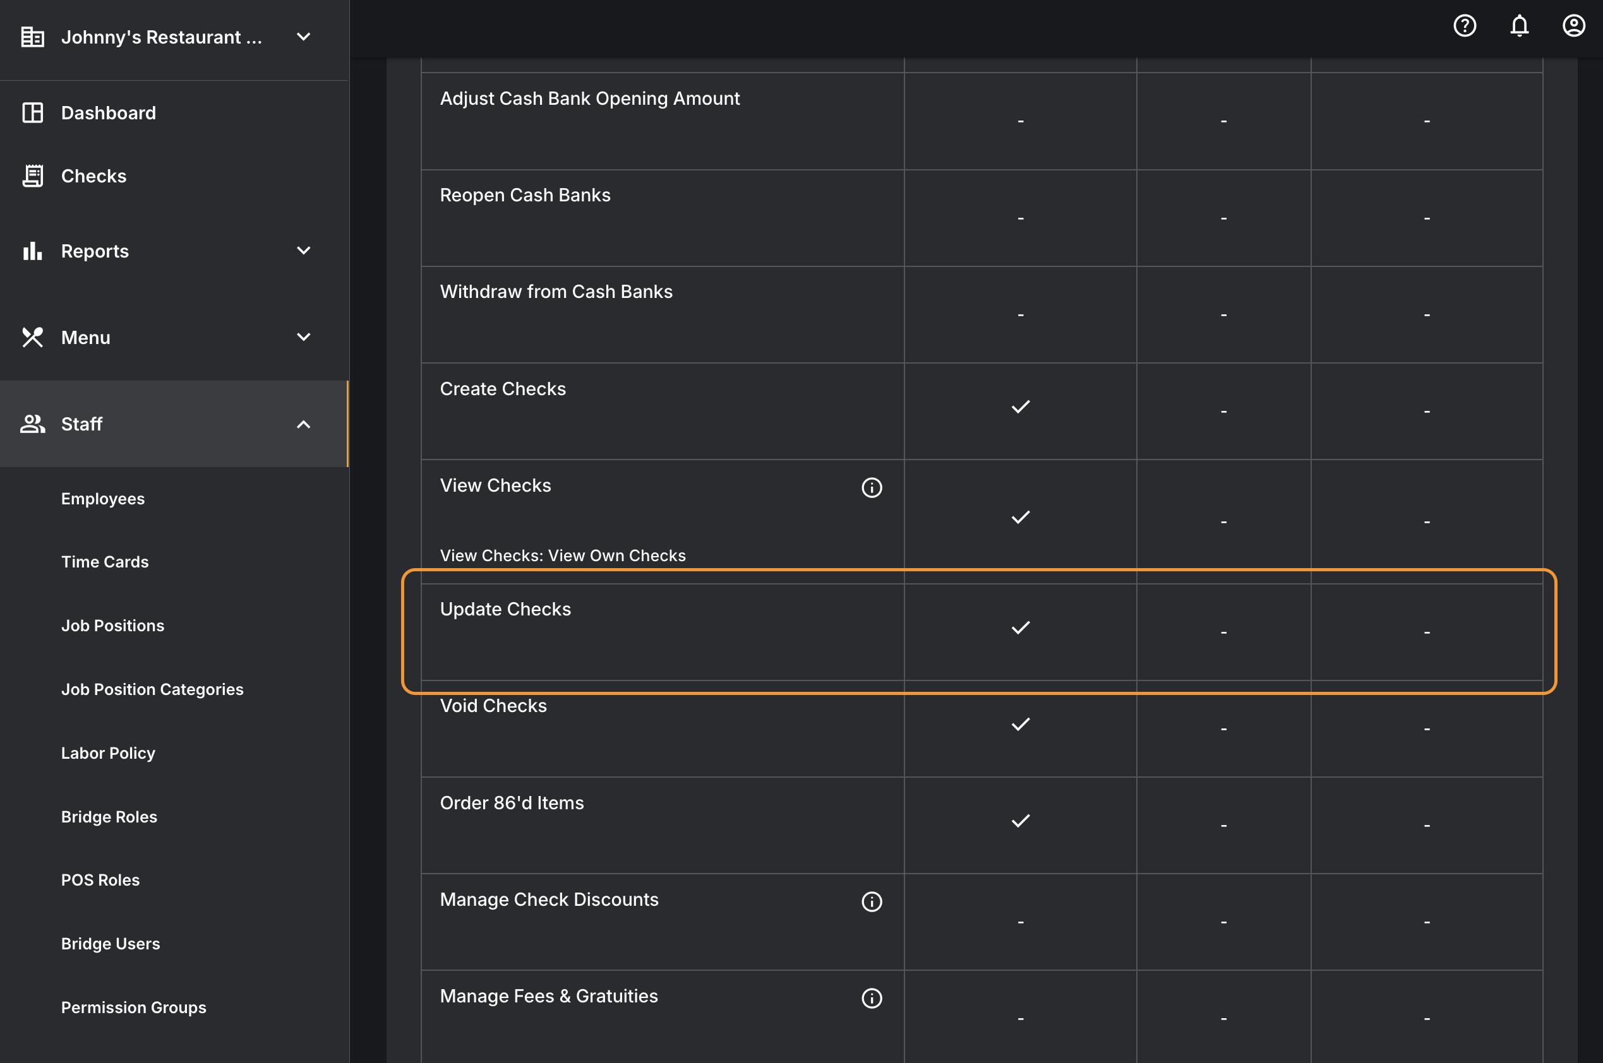Open the Bridge Roles page
This screenshot has height=1063, width=1603.
(x=109, y=817)
